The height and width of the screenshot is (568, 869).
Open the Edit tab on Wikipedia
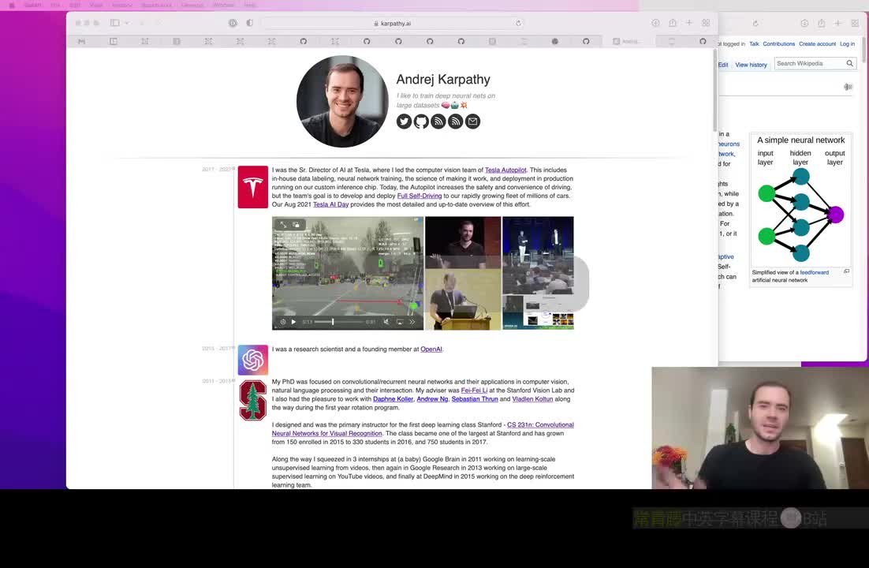coord(723,65)
